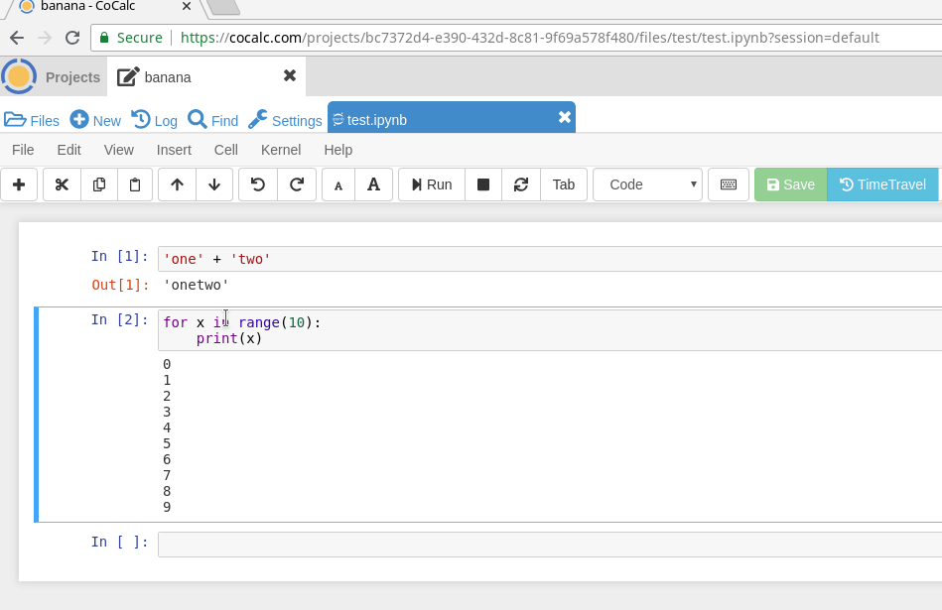Redo the last change
The width and height of the screenshot is (942, 610).
[x=297, y=184]
